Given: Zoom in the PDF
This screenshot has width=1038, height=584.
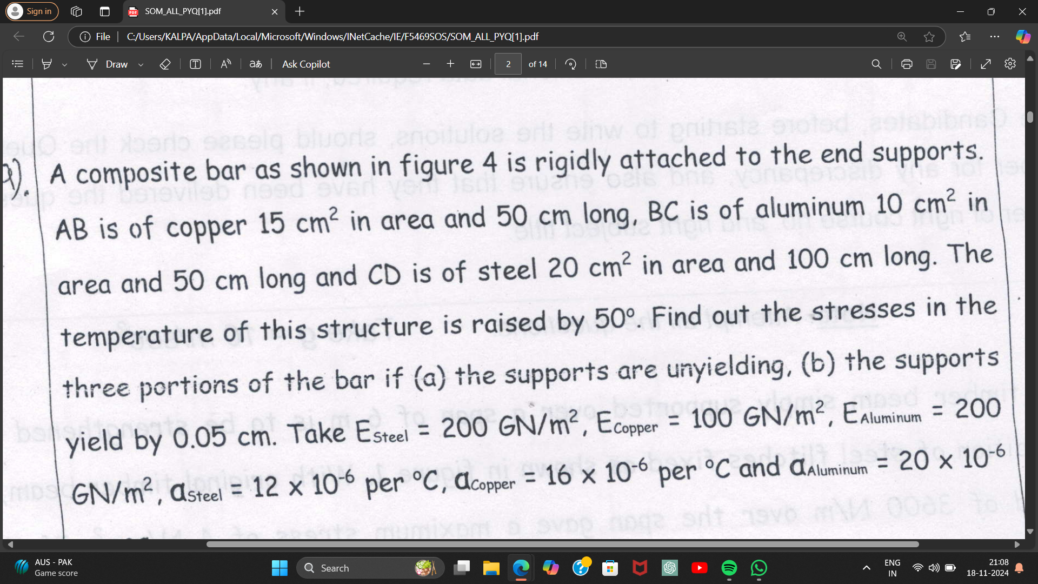Looking at the screenshot, I should tap(450, 64).
